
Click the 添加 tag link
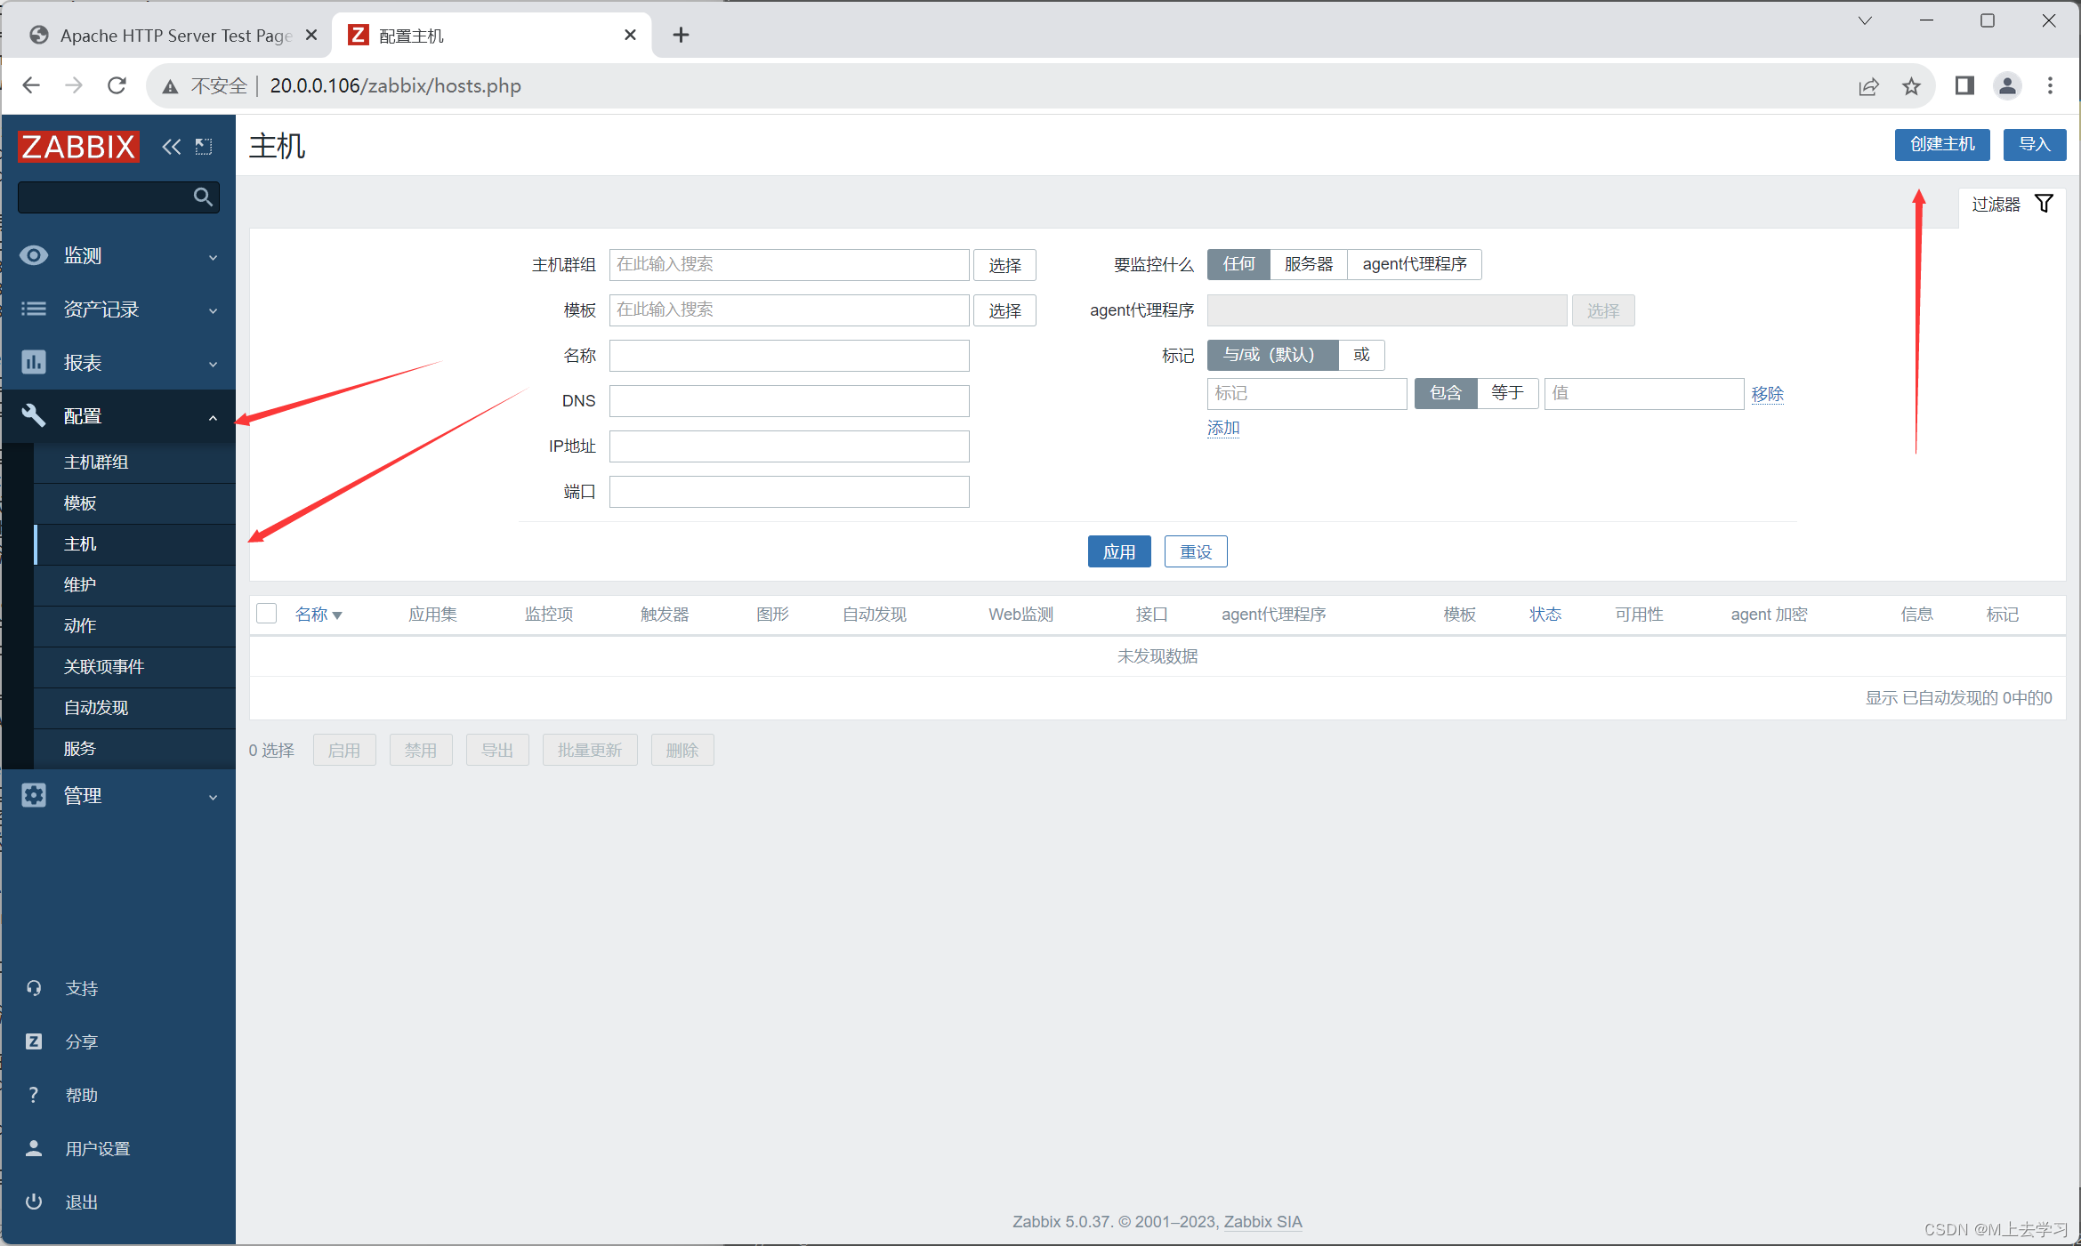coord(1223,428)
